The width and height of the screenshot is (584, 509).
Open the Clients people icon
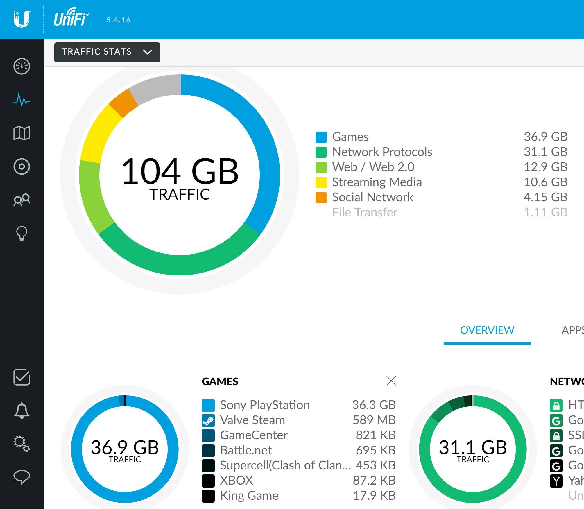(x=22, y=200)
